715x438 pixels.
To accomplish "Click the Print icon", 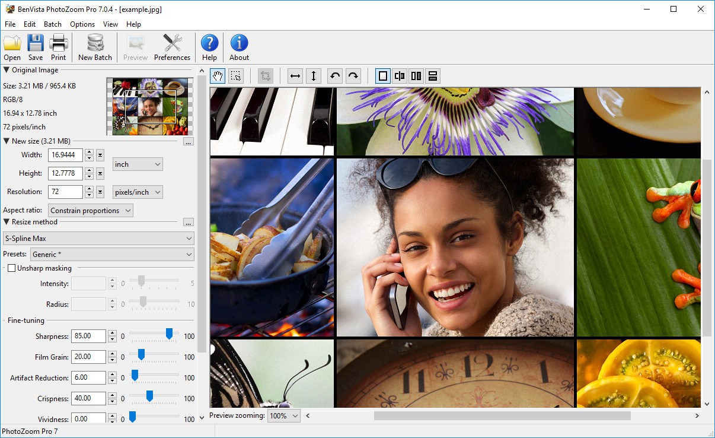I will point(59,43).
